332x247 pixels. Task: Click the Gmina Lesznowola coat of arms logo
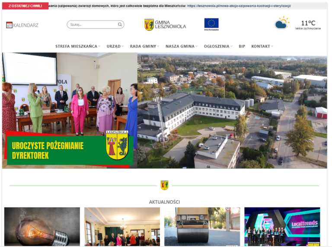149,24
